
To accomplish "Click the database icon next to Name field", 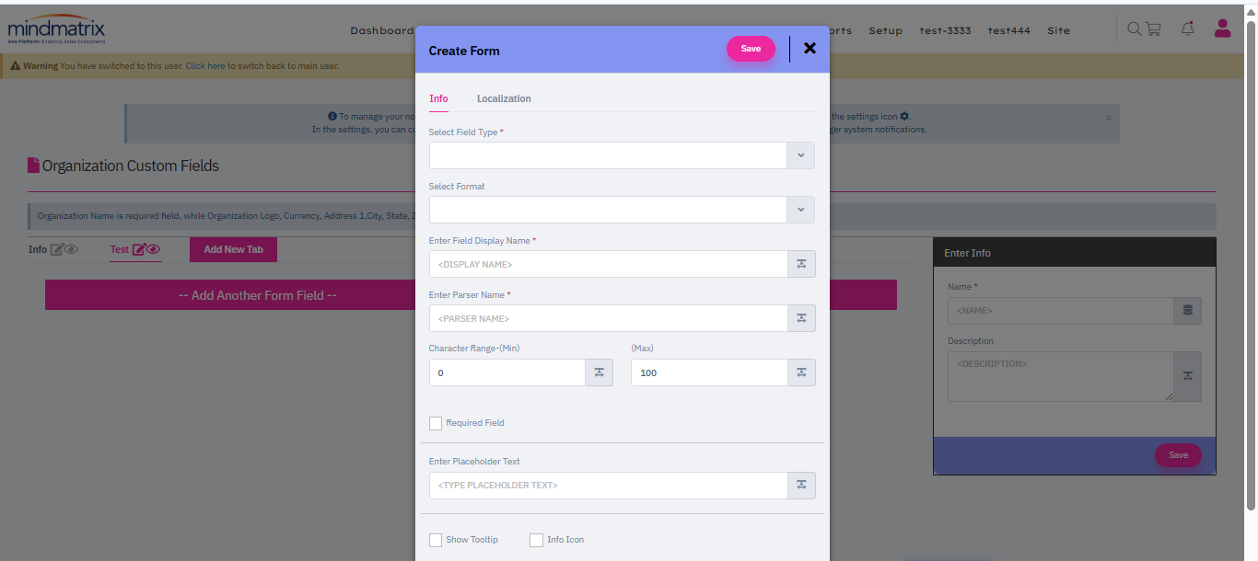I will click(1187, 310).
